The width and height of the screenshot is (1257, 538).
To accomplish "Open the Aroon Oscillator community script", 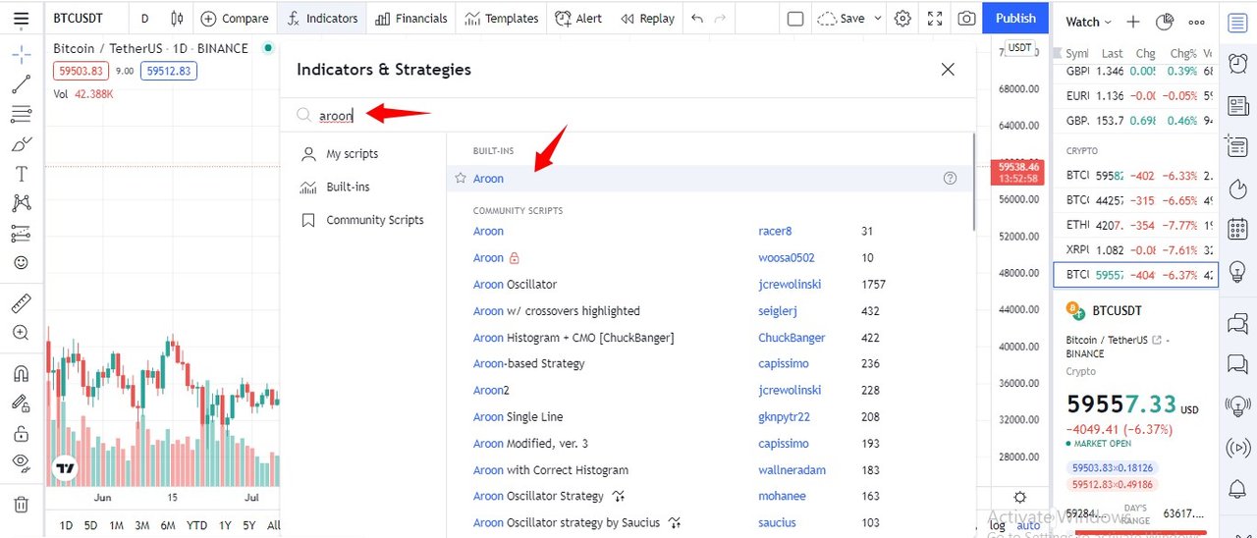I will [515, 285].
